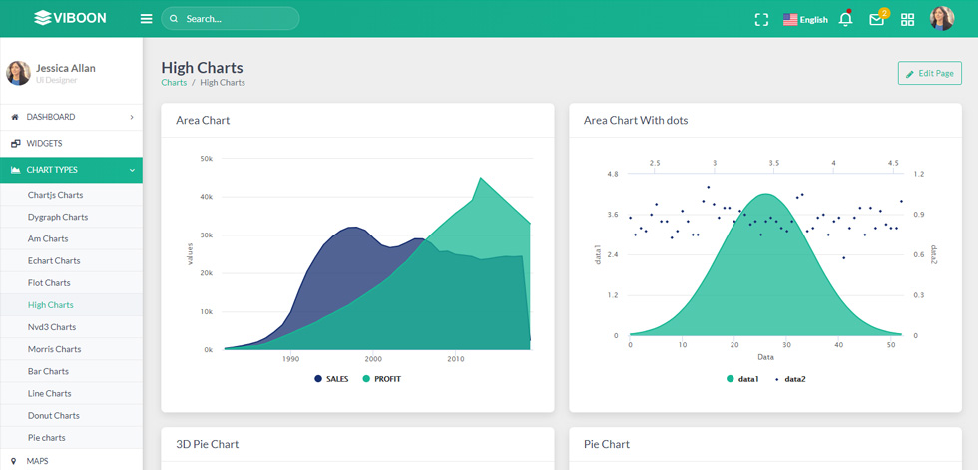Click the US flag icon
Viewport: 978px width, 470px height.
point(790,19)
